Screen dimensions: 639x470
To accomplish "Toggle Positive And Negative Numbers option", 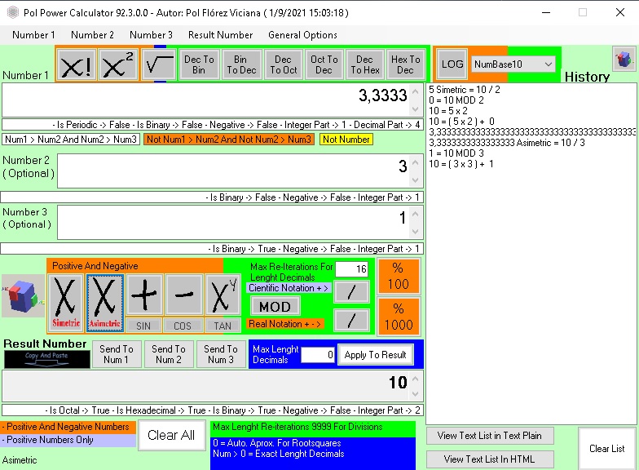I will coord(68,427).
